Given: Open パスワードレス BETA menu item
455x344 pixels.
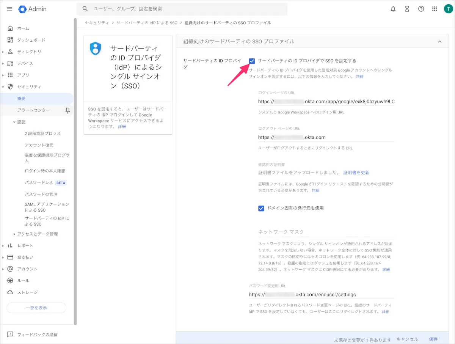Looking at the screenshot, I should tap(45, 182).
